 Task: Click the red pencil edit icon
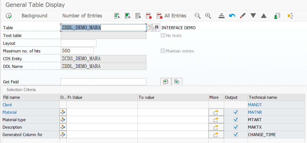coord(242,16)
